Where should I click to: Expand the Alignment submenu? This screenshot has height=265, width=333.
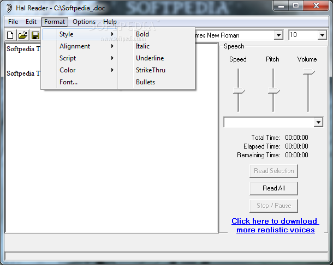tap(79, 46)
